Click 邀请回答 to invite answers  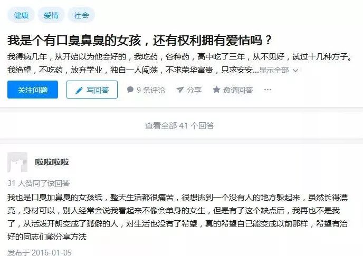tap(233, 90)
